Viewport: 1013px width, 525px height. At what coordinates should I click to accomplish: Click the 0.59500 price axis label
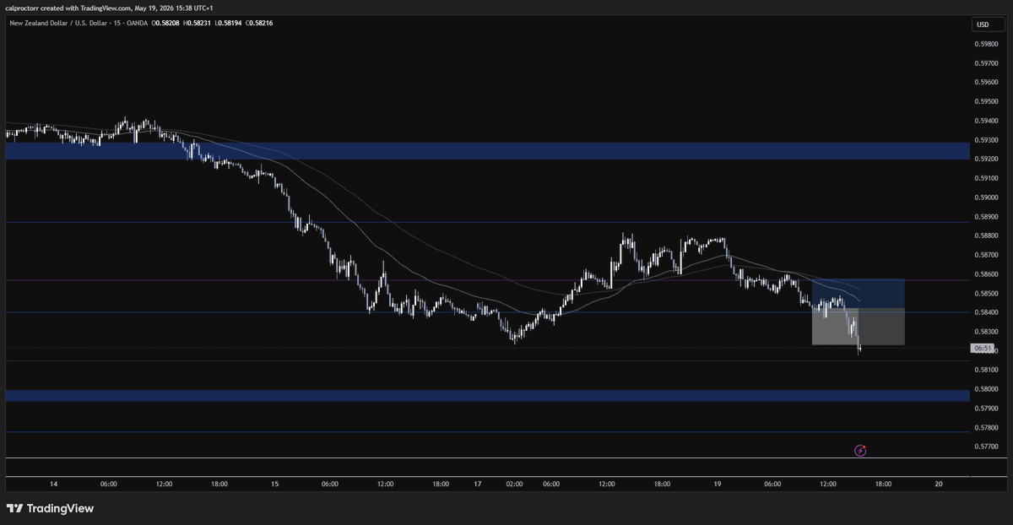988,101
